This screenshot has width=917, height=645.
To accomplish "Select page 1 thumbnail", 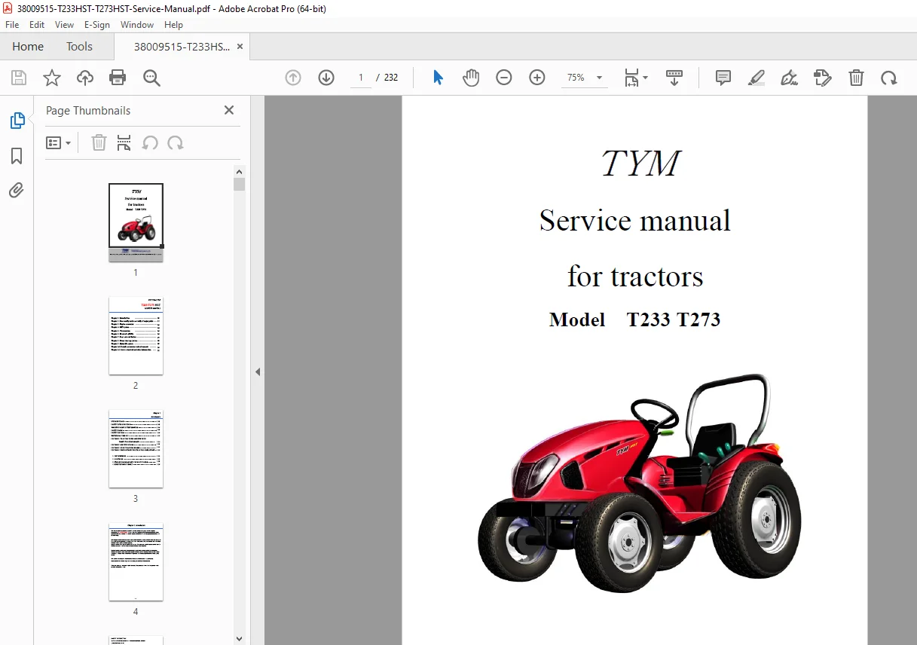I will coord(136,222).
